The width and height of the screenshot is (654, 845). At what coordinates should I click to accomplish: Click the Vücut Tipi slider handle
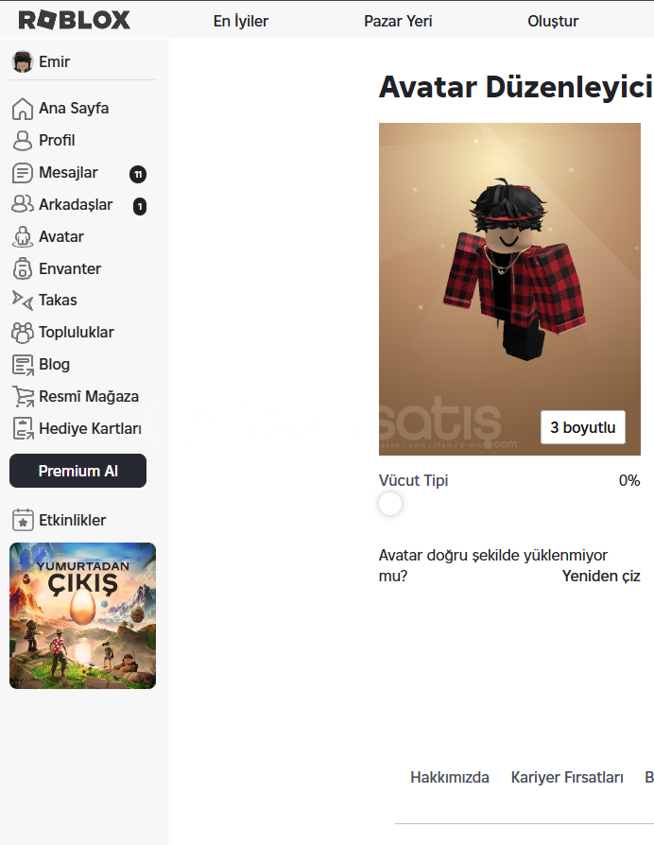click(390, 504)
